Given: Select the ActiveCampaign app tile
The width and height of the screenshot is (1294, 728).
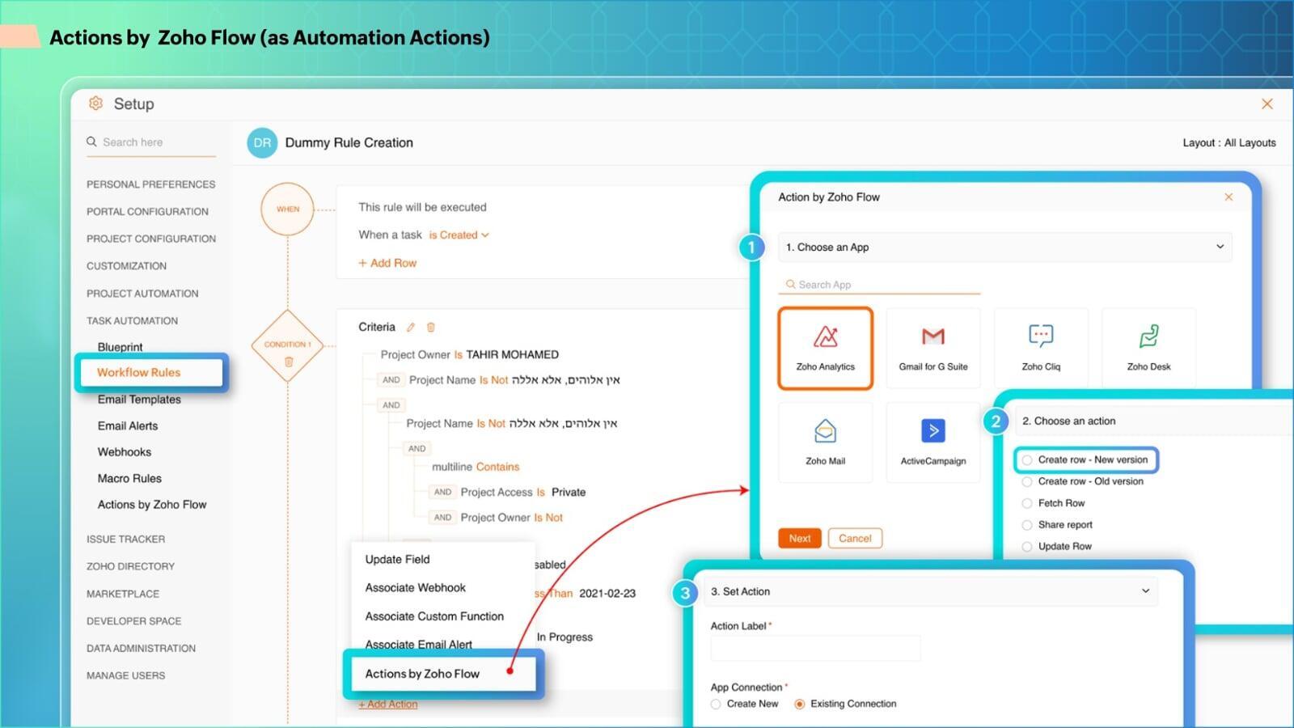Looking at the screenshot, I should point(933,442).
